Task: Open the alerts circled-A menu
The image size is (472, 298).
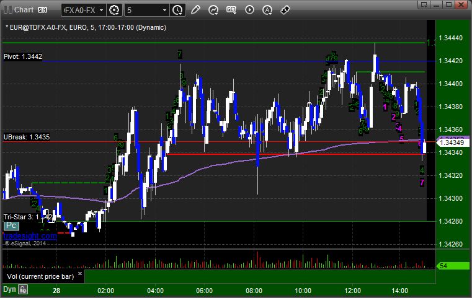Action: pos(267,11)
